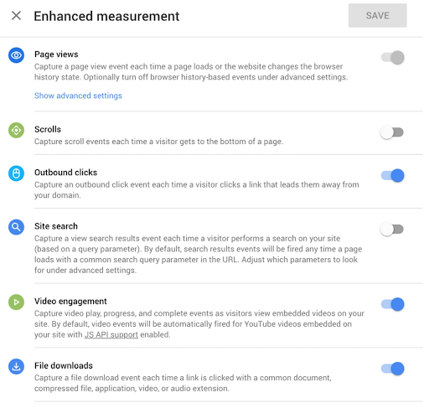Turn off the File downloads toggle
Image resolution: width=429 pixels, height=408 pixels.
(x=392, y=369)
